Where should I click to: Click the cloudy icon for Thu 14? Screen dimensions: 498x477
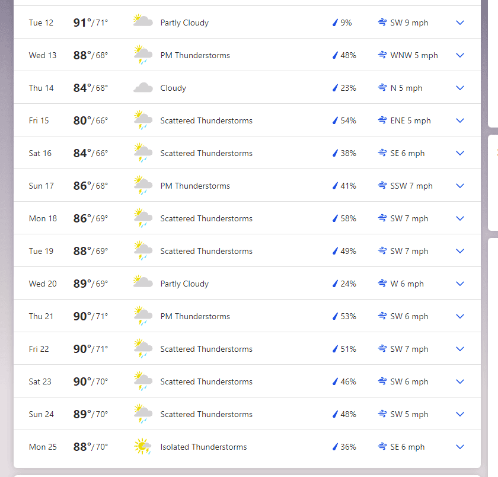click(x=143, y=88)
